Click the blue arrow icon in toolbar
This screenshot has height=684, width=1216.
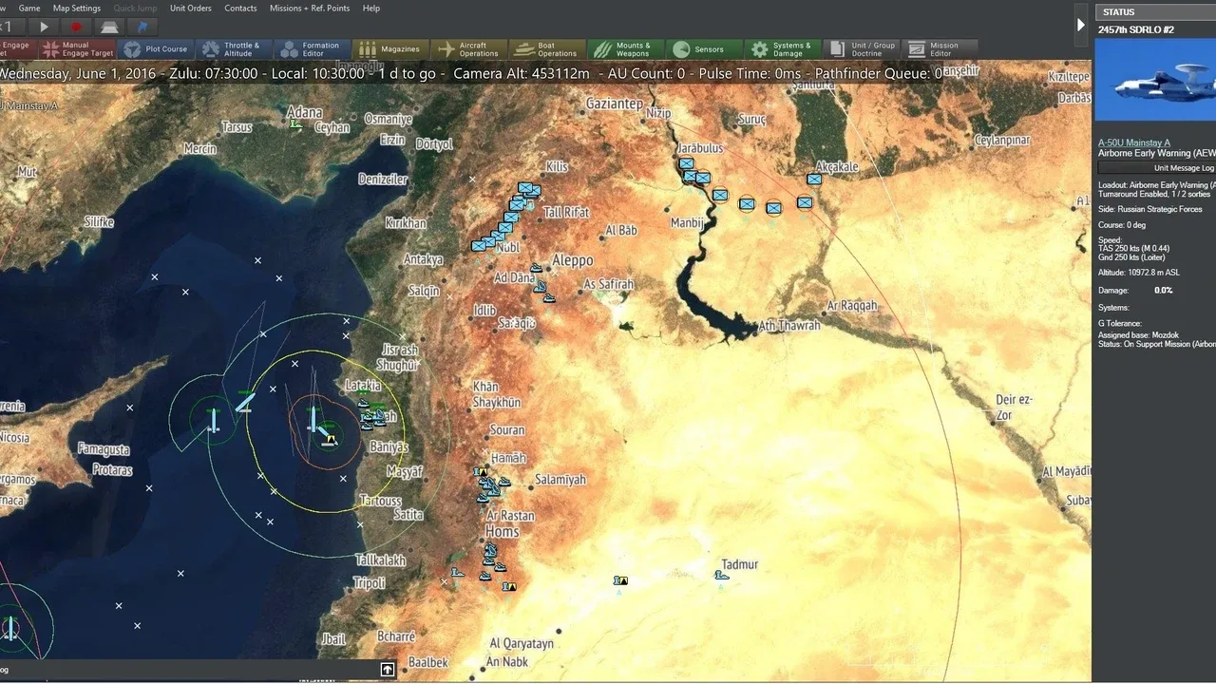point(142,27)
